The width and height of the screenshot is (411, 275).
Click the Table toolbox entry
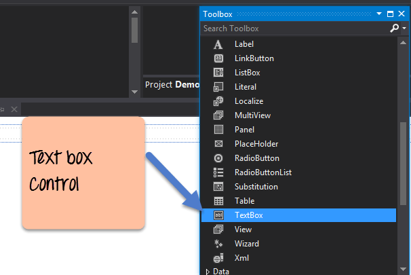244,201
